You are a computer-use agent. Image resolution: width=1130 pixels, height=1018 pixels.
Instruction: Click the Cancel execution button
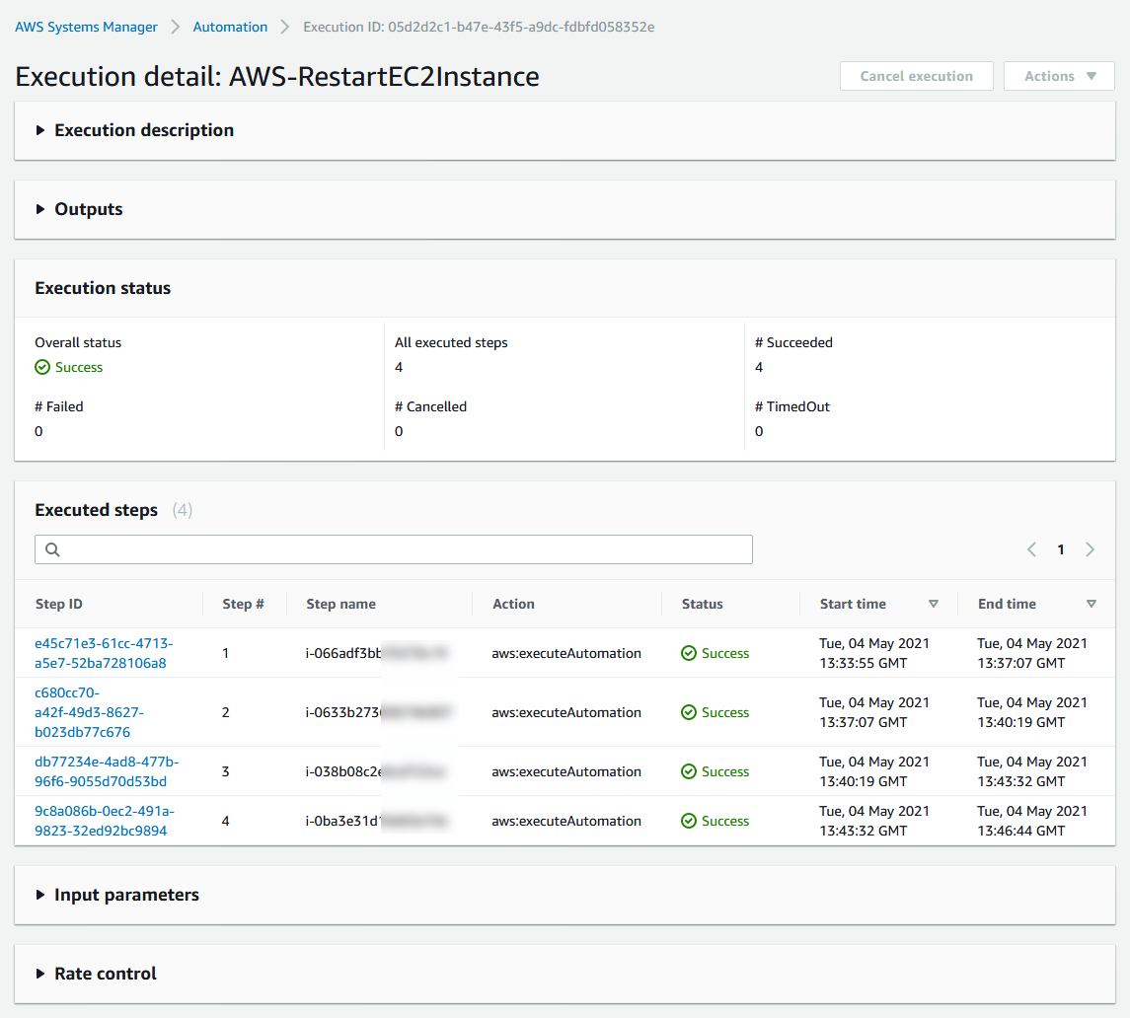pos(916,76)
